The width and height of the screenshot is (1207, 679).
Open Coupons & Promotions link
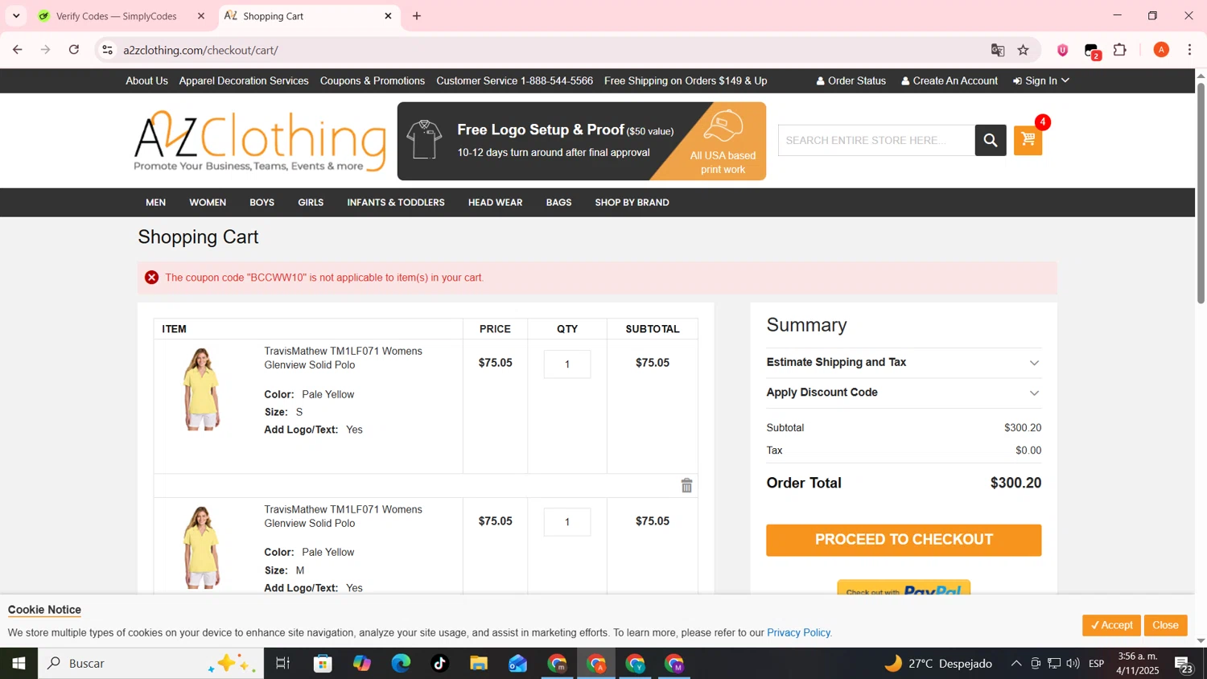(373, 80)
